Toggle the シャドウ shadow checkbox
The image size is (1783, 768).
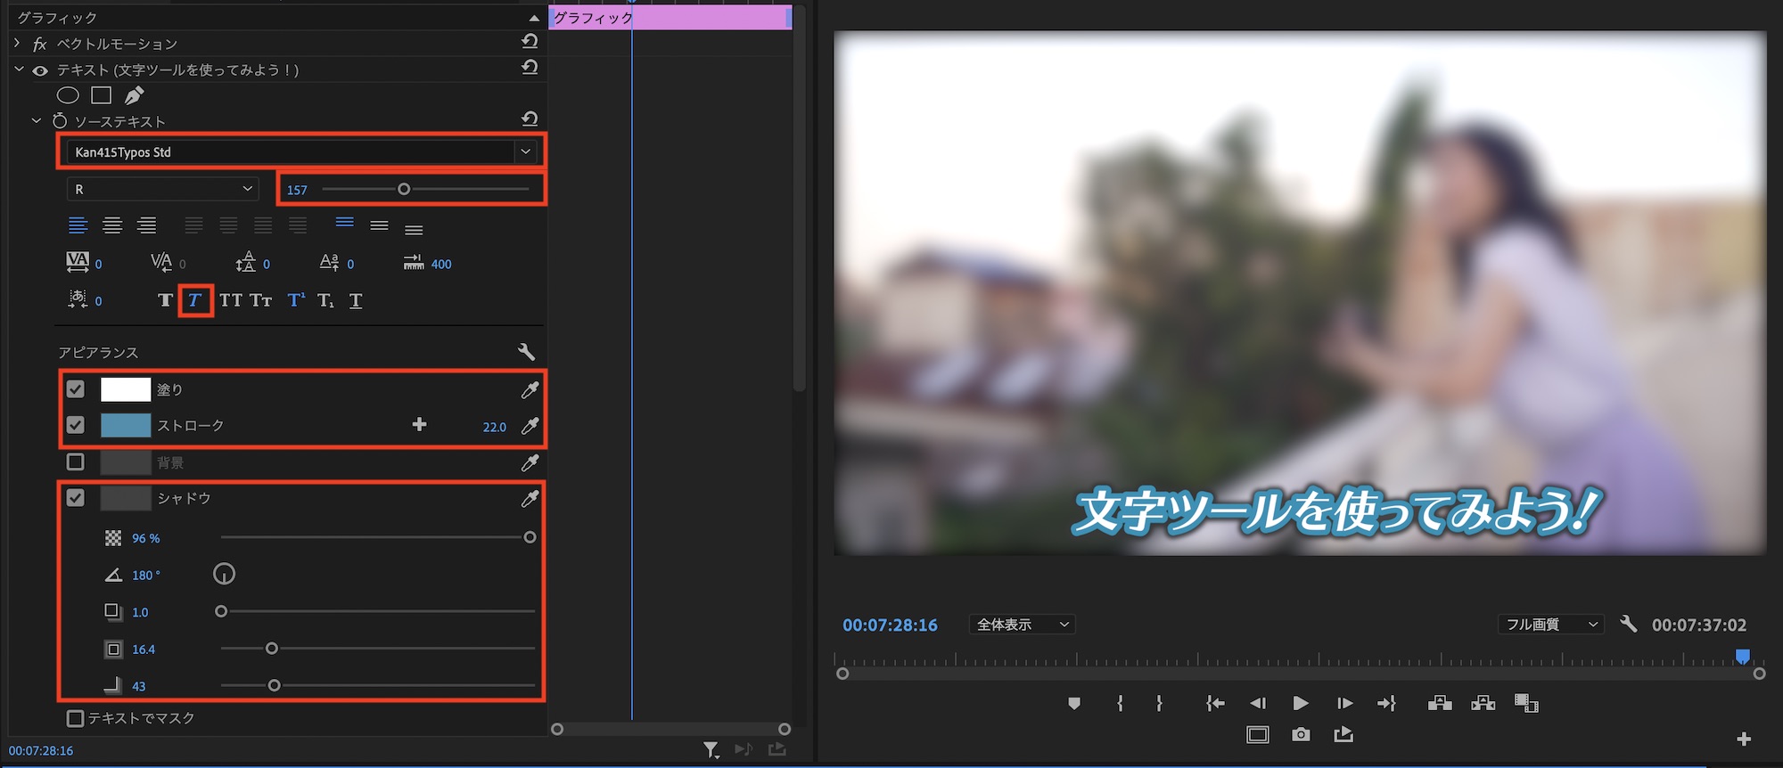(76, 498)
